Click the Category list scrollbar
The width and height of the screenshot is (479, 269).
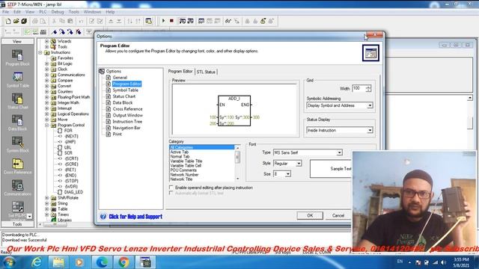click(238, 163)
